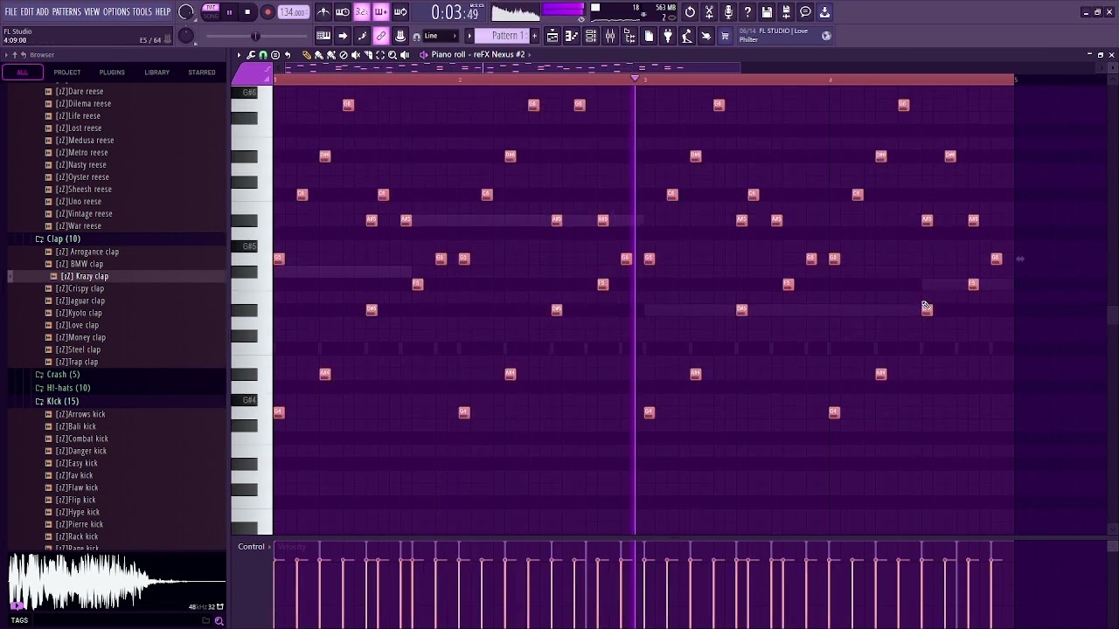Image resolution: width=1119 pixels, height=629 pixels.
Task: Click the previous pattern arrow beside Pattern 1
Action: (469, 36)
